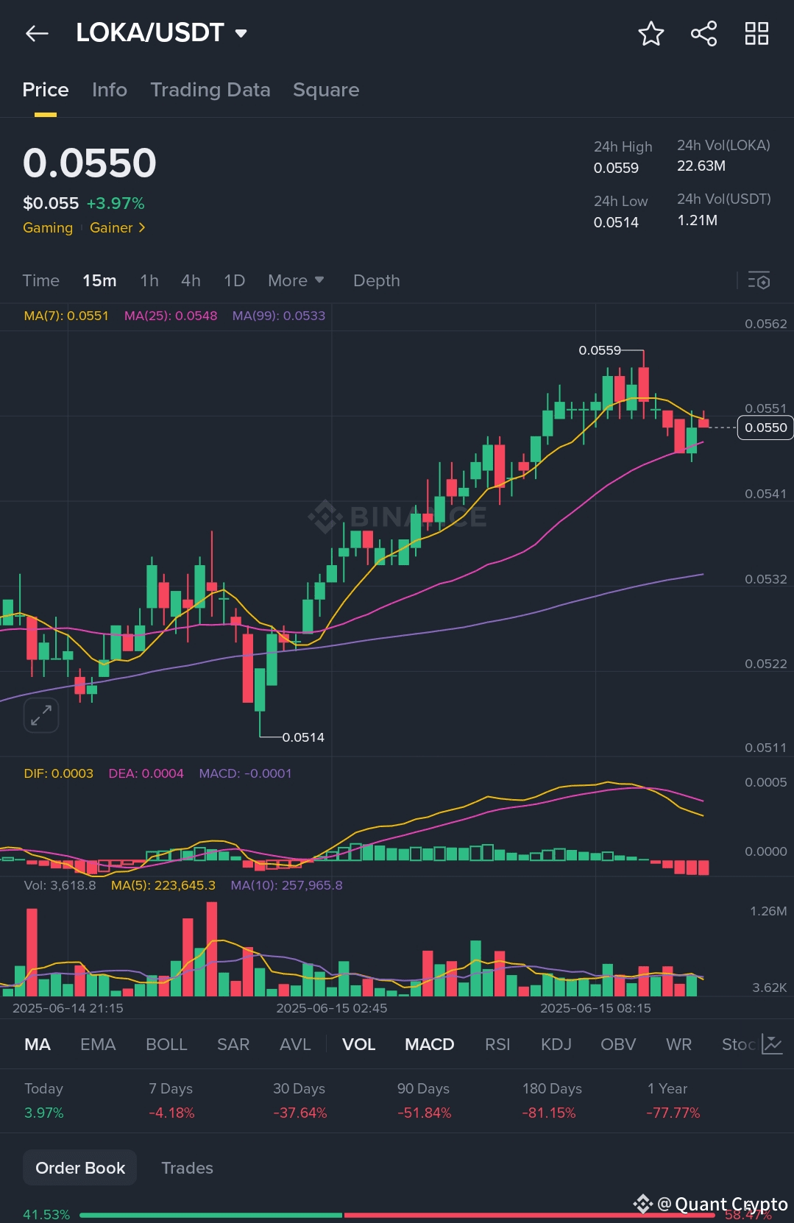794x1223 pixels.
Task: Open the Gaming category link
Action: [48, 227]
